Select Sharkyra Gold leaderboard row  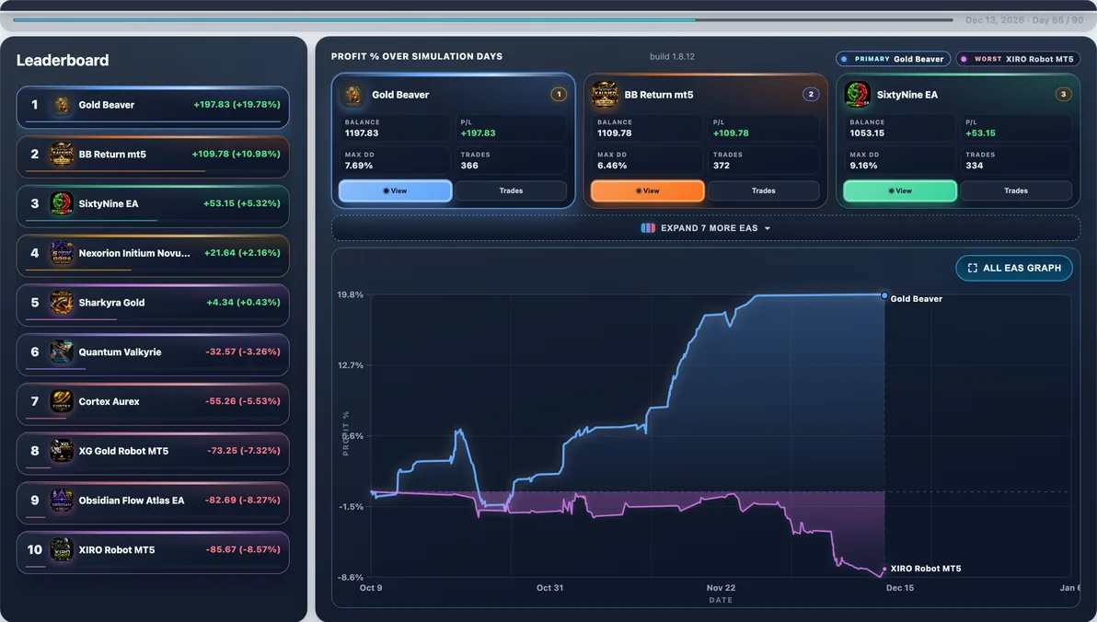click(x=153, y=305)
